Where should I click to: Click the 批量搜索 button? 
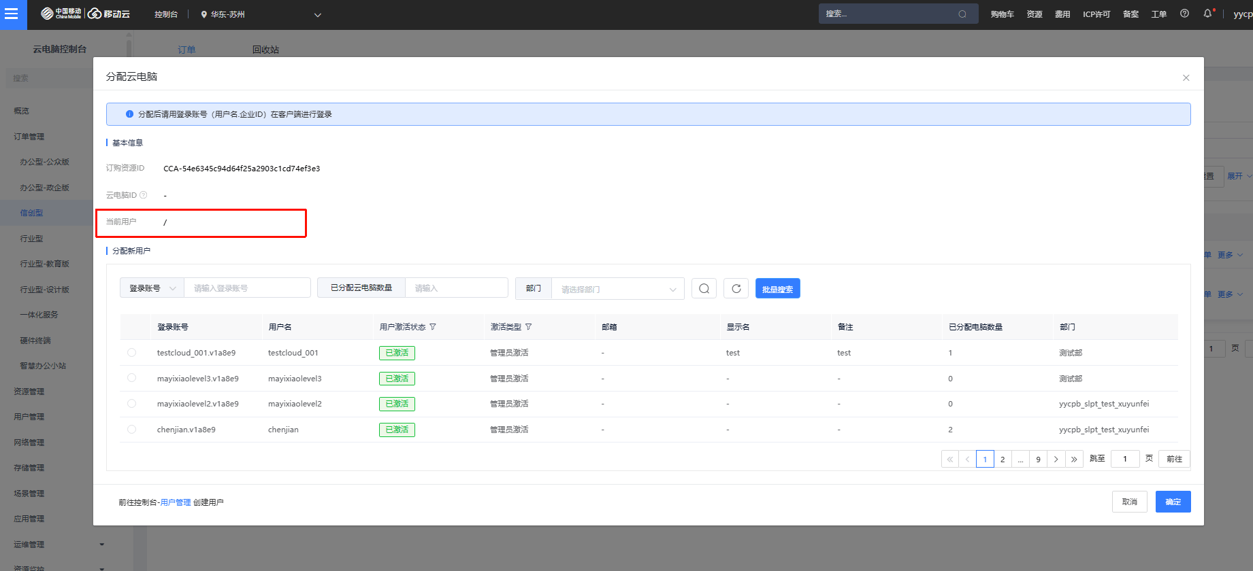pos(777,289)
